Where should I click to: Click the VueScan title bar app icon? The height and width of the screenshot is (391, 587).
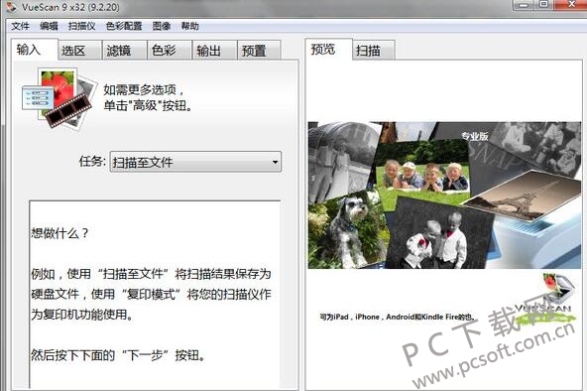(x=11, y=6)
